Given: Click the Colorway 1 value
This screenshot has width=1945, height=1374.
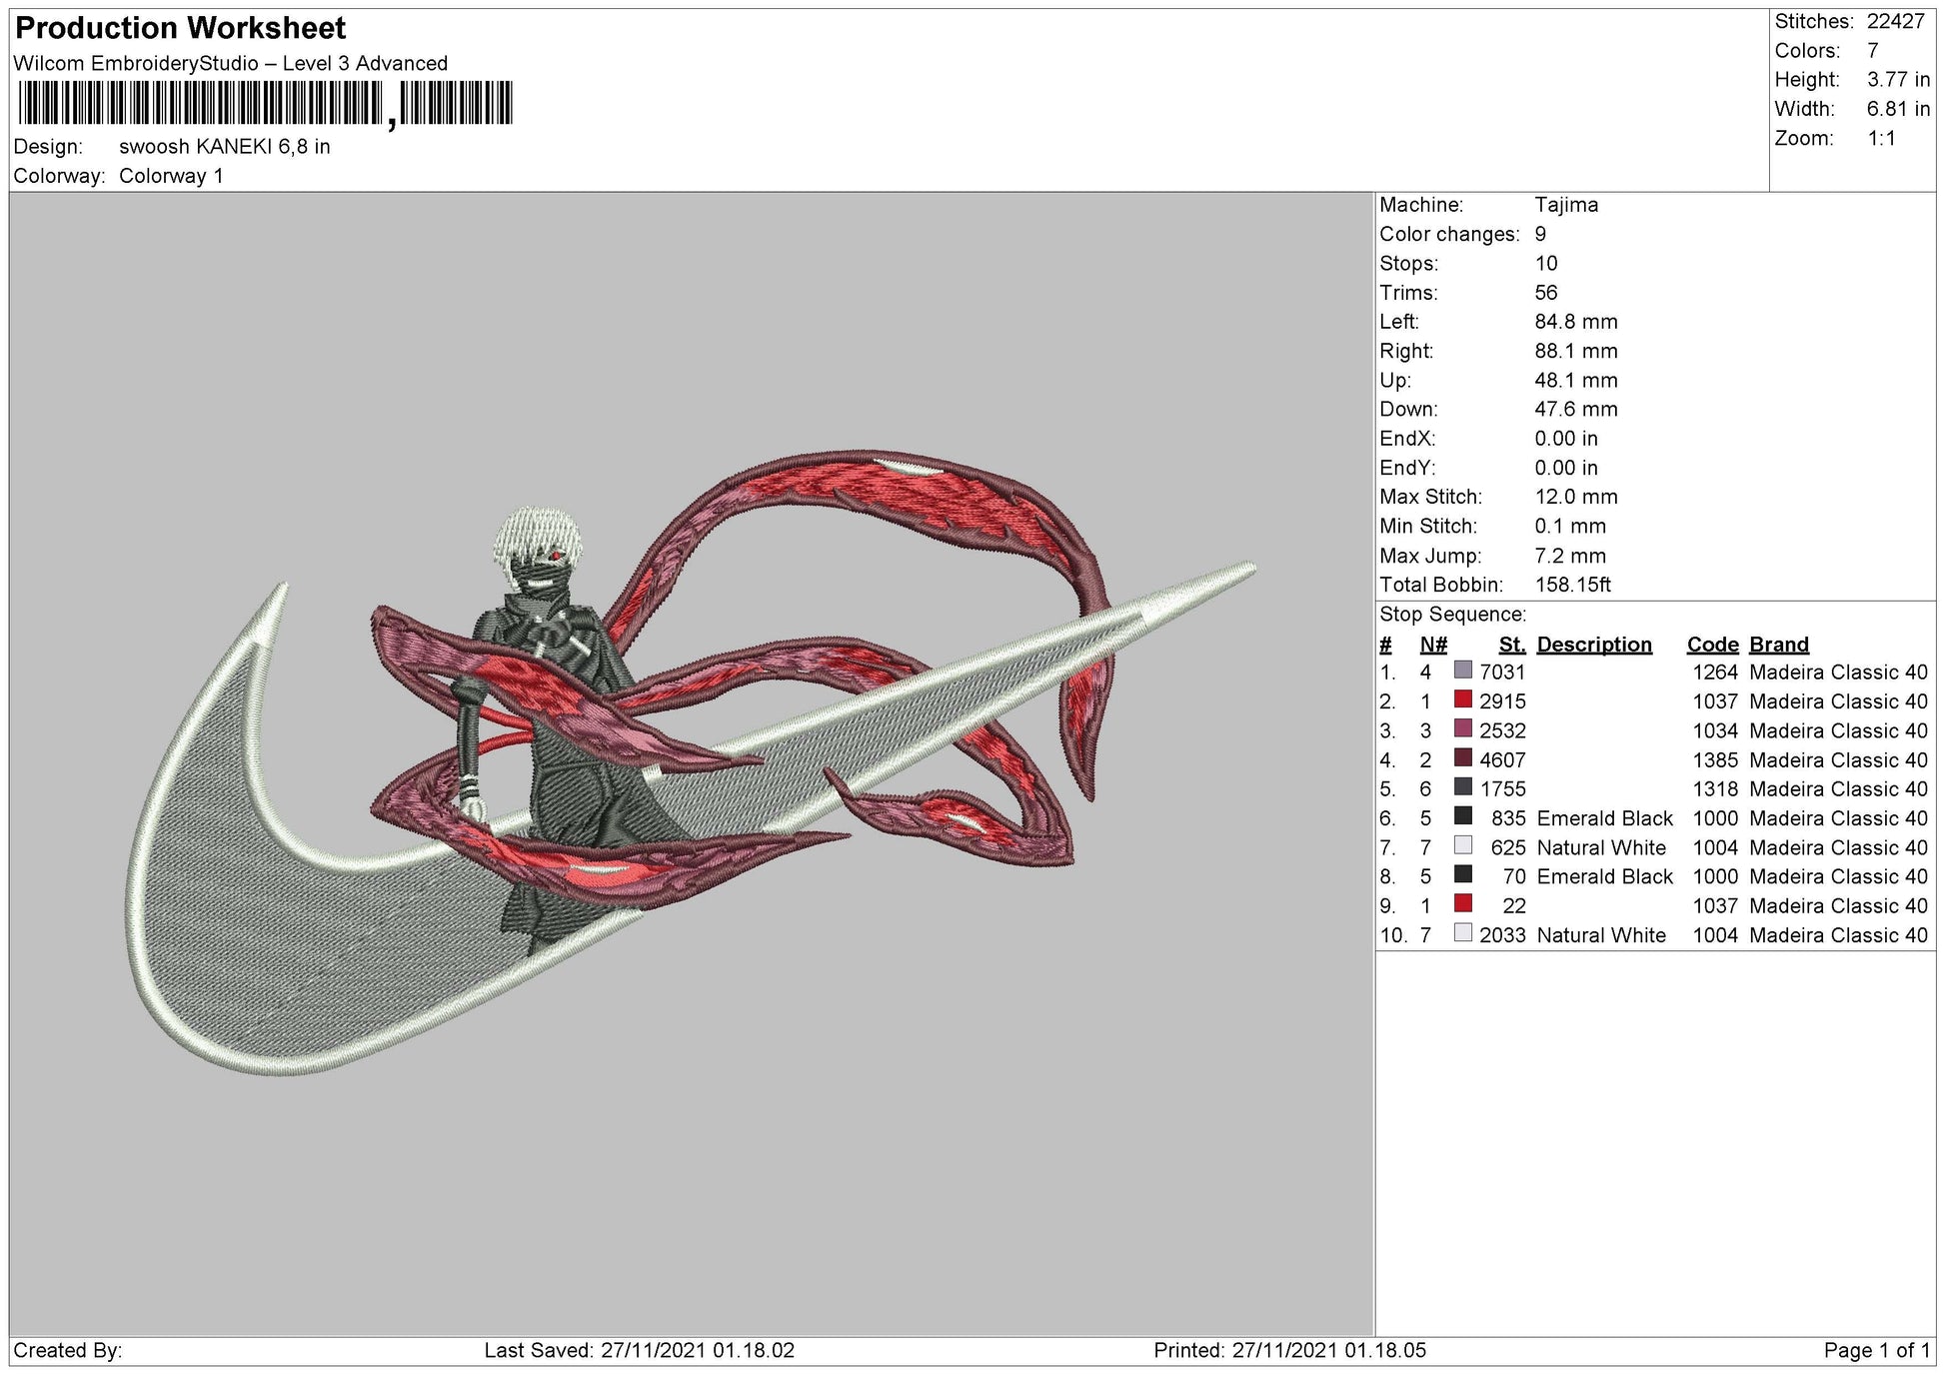Looking at the screenshot, I should (x=171, y=176).
